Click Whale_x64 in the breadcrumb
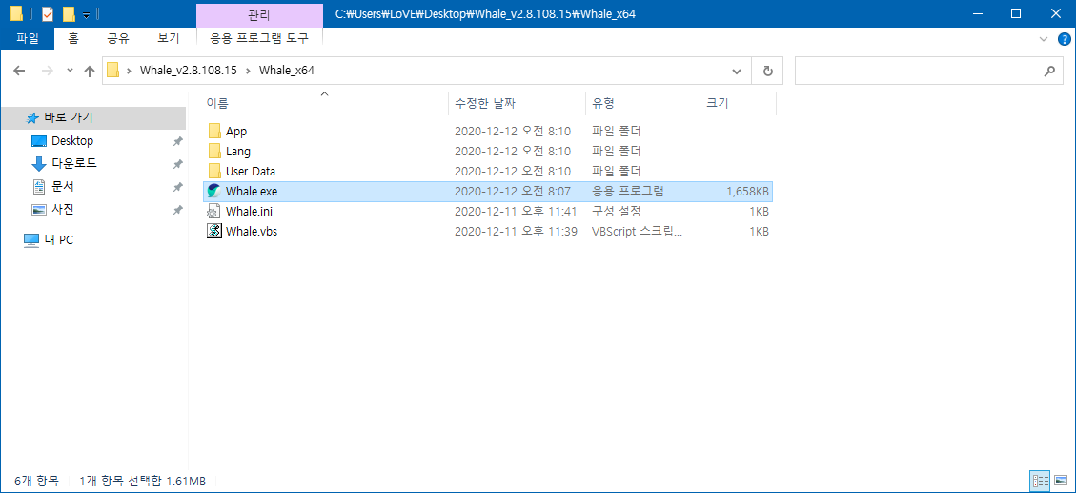 (x=286, y=71)
